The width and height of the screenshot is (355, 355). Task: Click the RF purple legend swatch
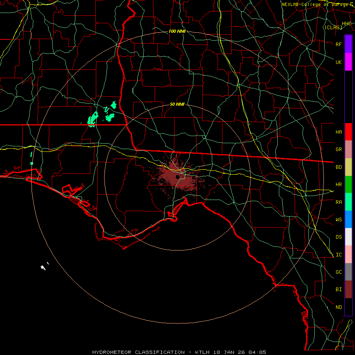coord(348,44)
